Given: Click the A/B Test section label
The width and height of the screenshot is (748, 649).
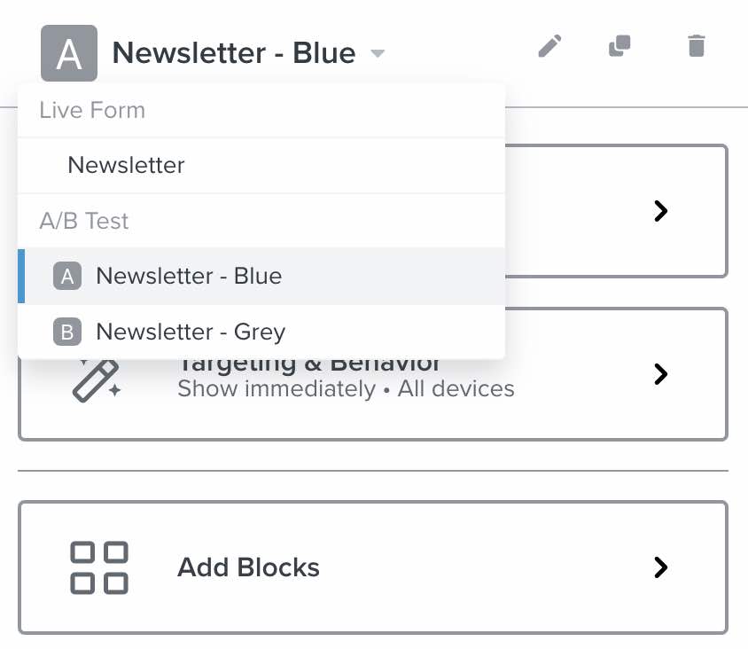Looking at the screenshot, I should coord(83,221).
